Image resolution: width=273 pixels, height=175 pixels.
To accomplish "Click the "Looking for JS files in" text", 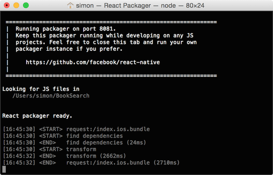I will [x=41, y=89].
